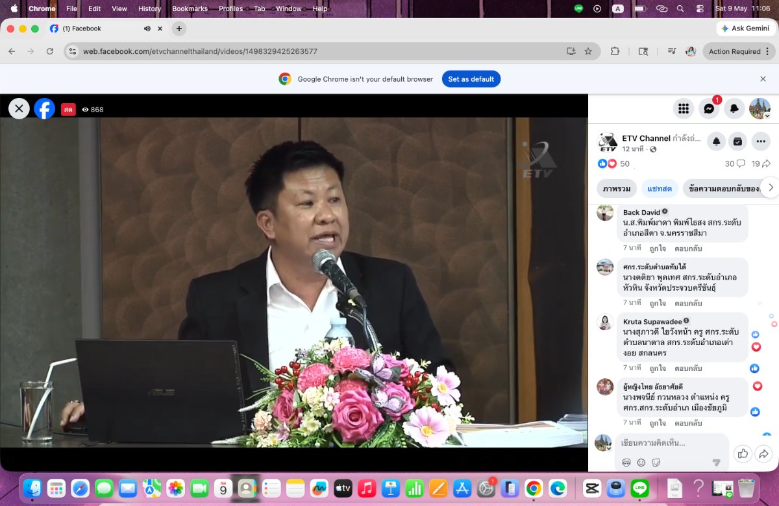Screen dimensions: 779x506
Task: Open avatar sticker icon in comment box
Action: click(x=626, y=463)
